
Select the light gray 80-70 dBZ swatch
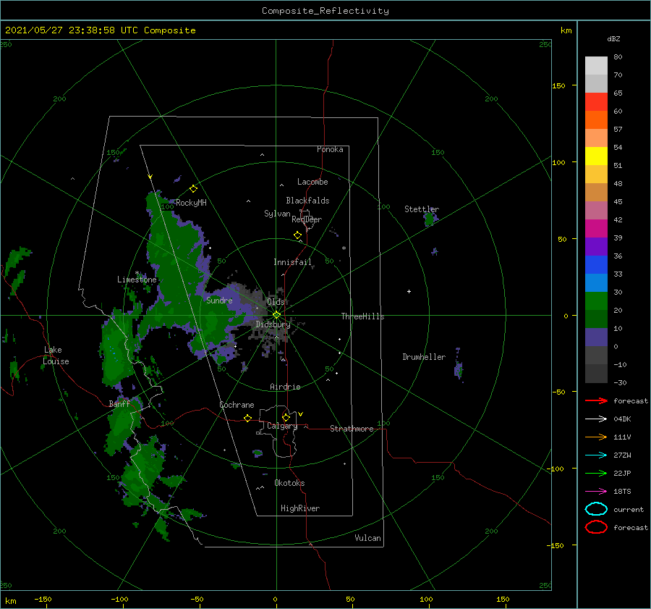(x=596, y=66)
